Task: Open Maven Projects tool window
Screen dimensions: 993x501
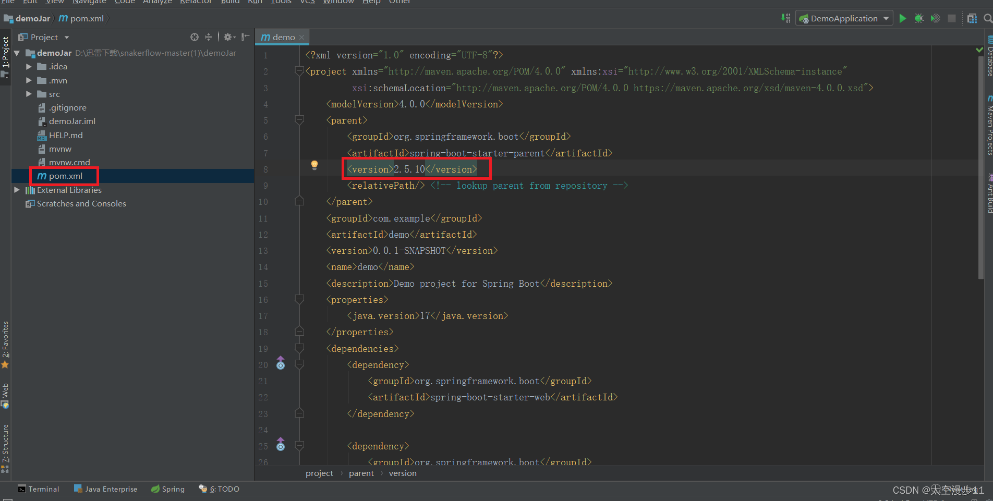Action: pyautogui.click(x=989, y=126)
